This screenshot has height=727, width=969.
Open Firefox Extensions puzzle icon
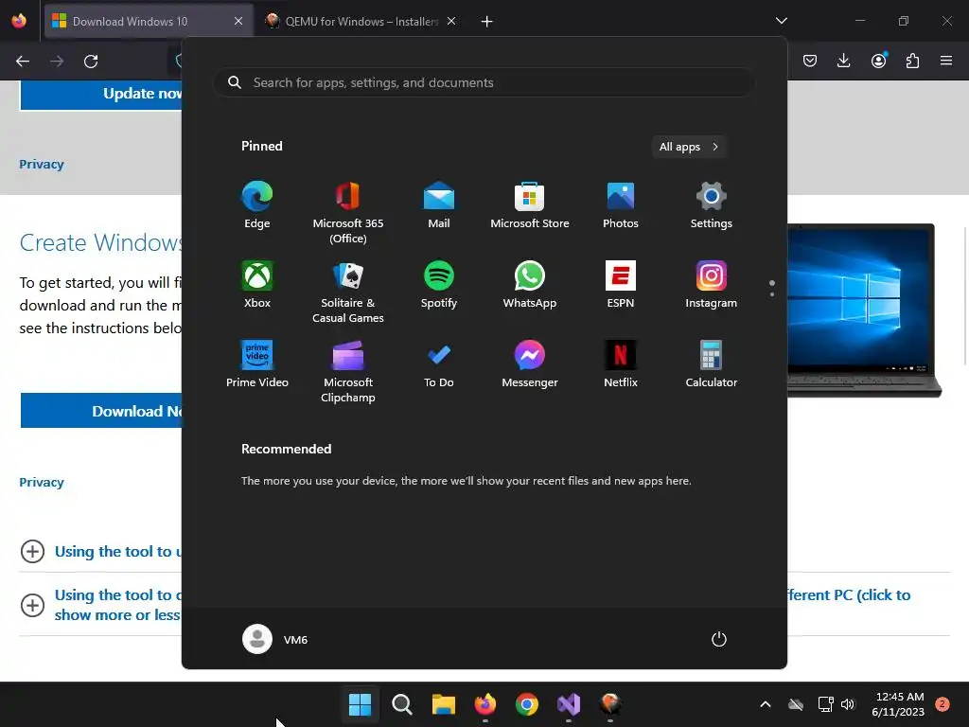(x=912, y=61)
